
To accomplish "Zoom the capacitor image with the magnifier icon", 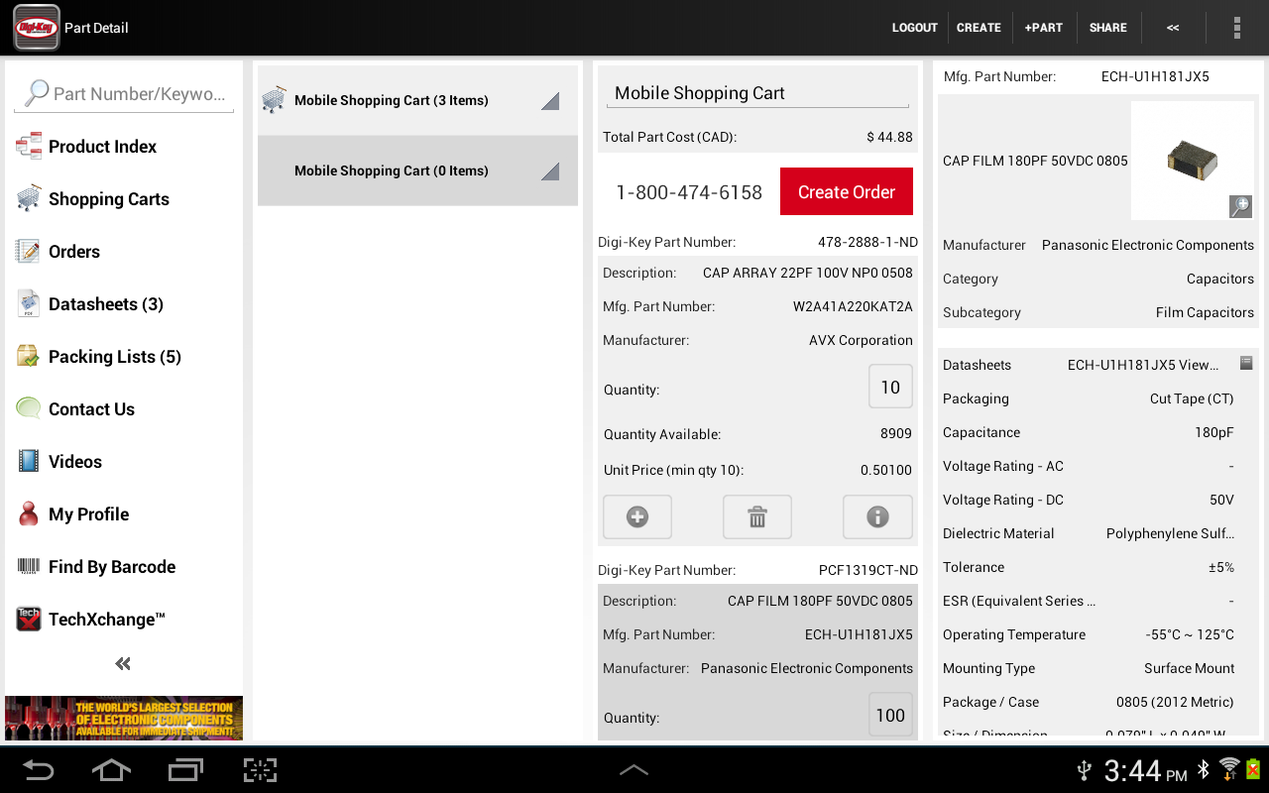I will (x=1239, y=206).
